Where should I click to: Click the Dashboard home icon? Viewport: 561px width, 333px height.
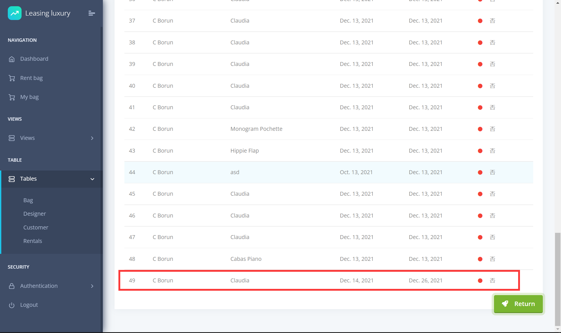pos(12,59)
